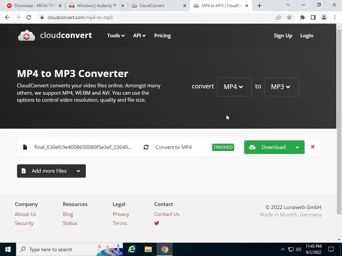Open the Blog link

[x=68, y=214]
